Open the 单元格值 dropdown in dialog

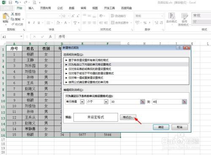point(82,102)
